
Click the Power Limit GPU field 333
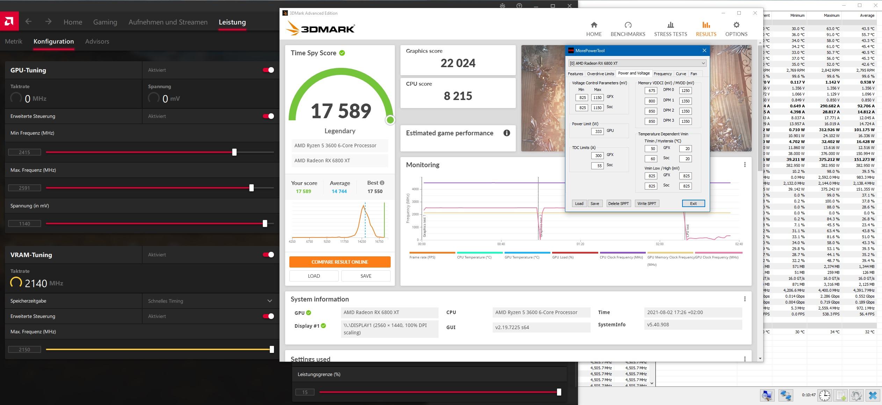(597, 132)
